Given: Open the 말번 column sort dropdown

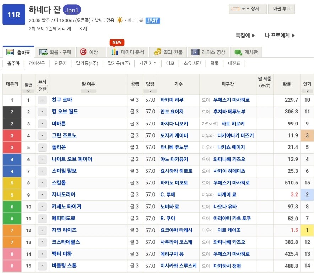Looking at the screenshot, I should [x=28, y=91].
